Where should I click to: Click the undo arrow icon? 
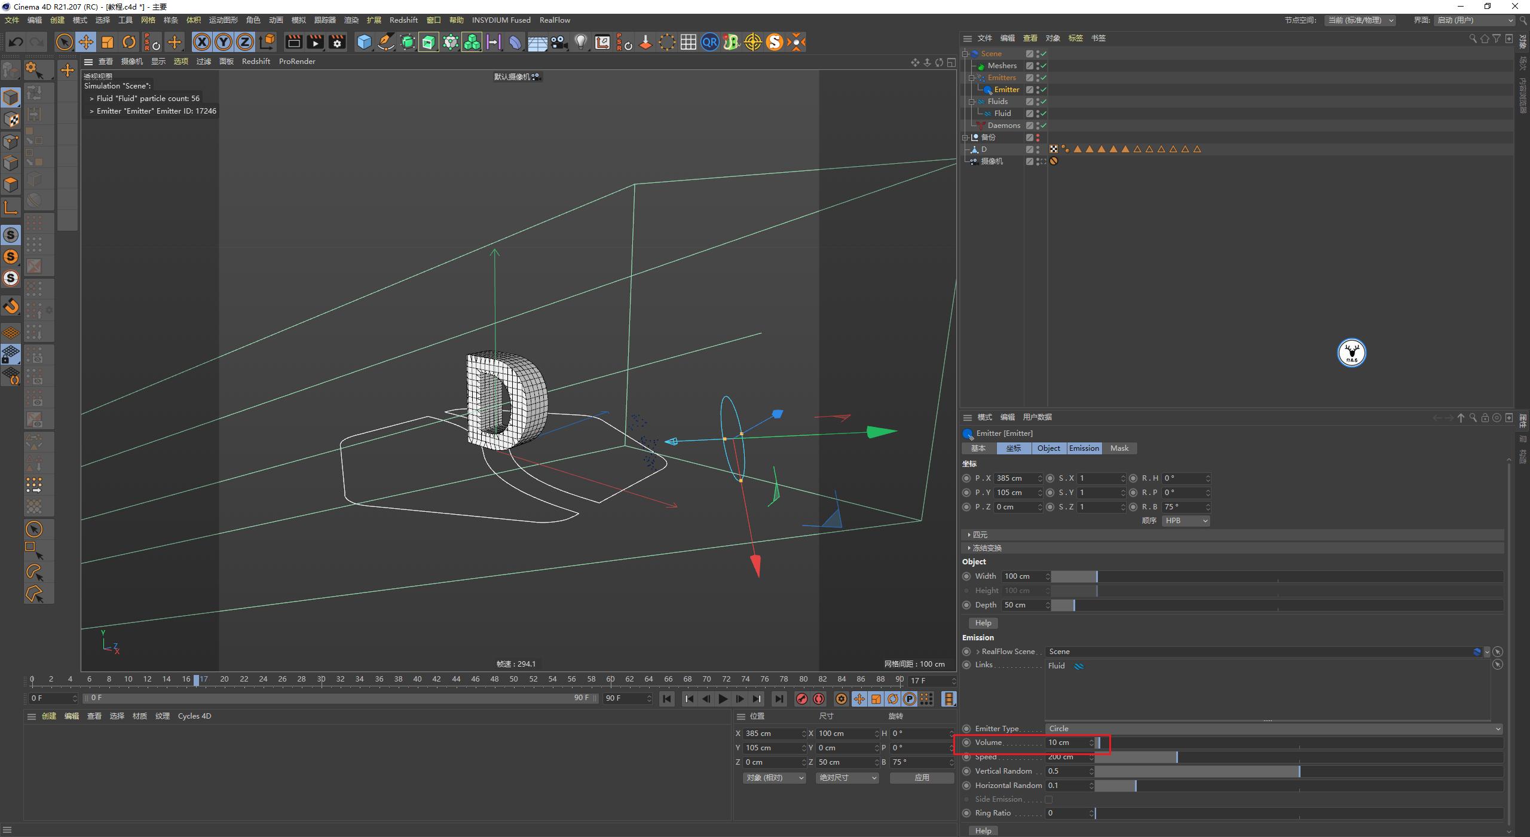point(16,42)
